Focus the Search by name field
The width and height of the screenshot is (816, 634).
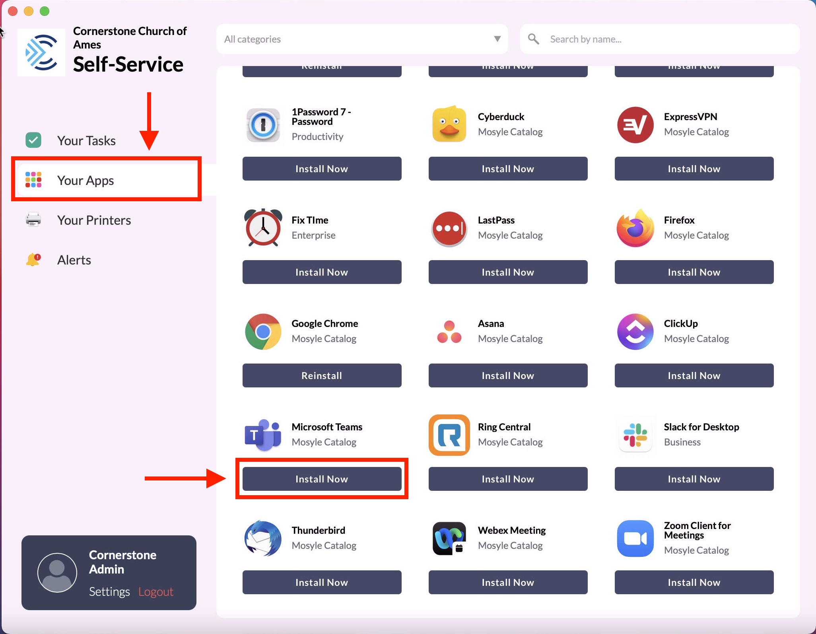(x=668, y=39)
